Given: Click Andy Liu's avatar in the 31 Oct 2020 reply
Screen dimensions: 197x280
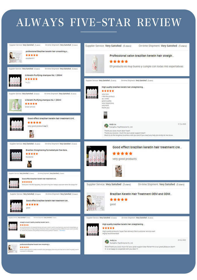Looking at the screenshot, I should point(106,125).
